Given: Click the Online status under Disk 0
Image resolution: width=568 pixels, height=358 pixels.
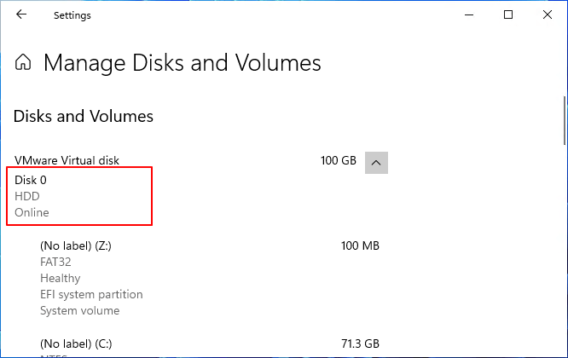Looking at the screenshot, I should pyautogui.click(x=32, y=212).
